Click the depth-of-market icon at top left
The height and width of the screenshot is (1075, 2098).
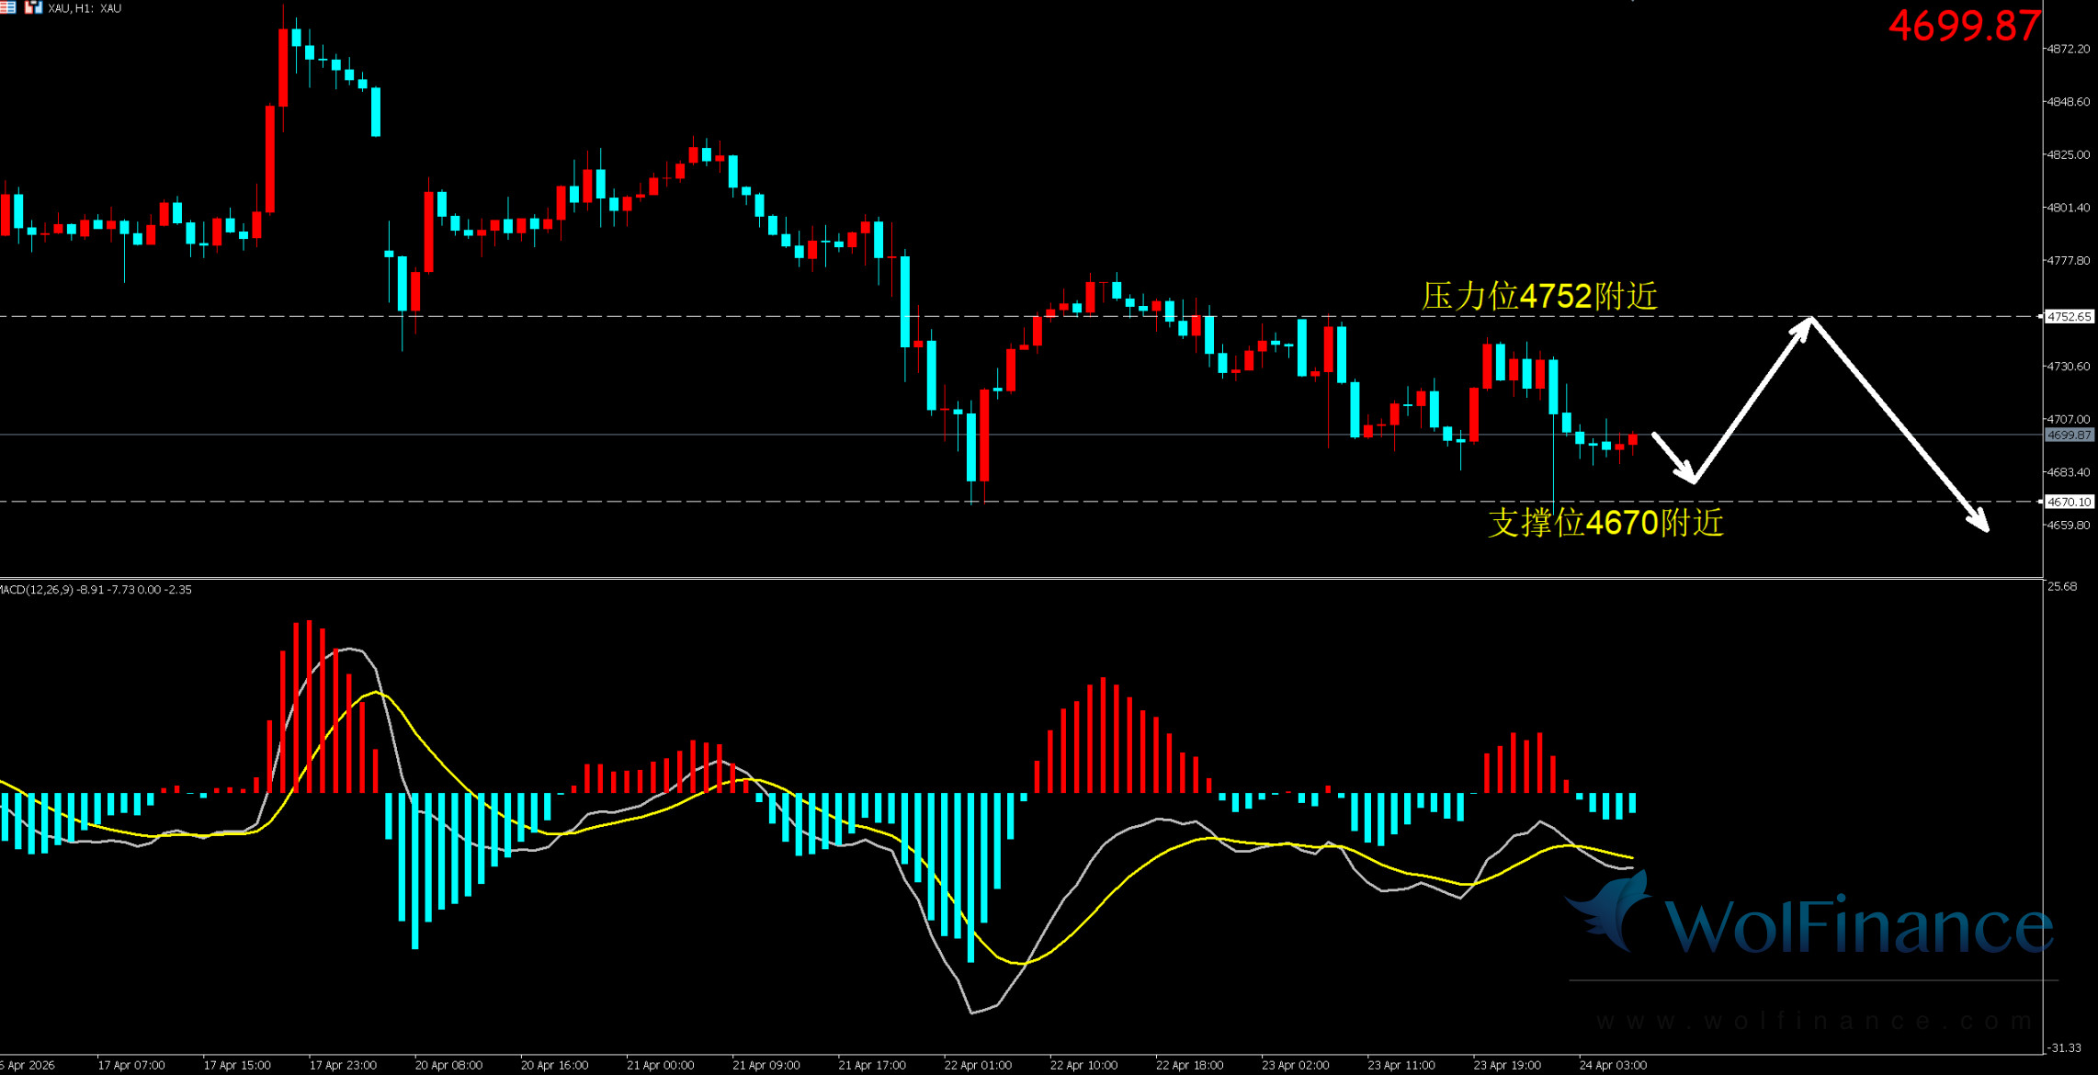(7, 7)
